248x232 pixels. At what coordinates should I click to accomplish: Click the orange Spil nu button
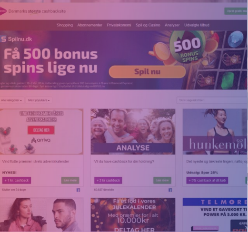147,72
